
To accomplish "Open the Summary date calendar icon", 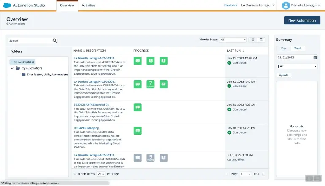I will 315,57.
